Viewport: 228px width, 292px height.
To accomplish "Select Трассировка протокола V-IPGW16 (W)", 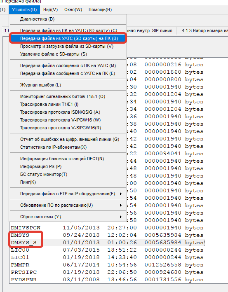I will click(68, 120).
